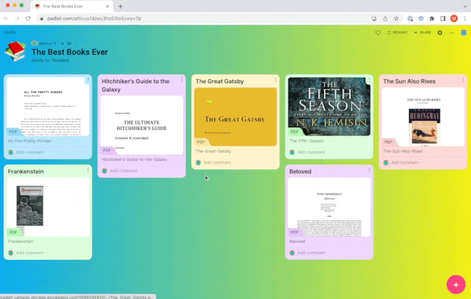Click The Best Books Ever title
This screenshot has height=299, width=471.
(69, 52)
